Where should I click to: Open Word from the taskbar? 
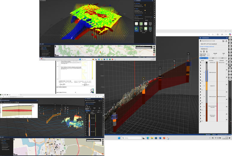pos(160,138)
